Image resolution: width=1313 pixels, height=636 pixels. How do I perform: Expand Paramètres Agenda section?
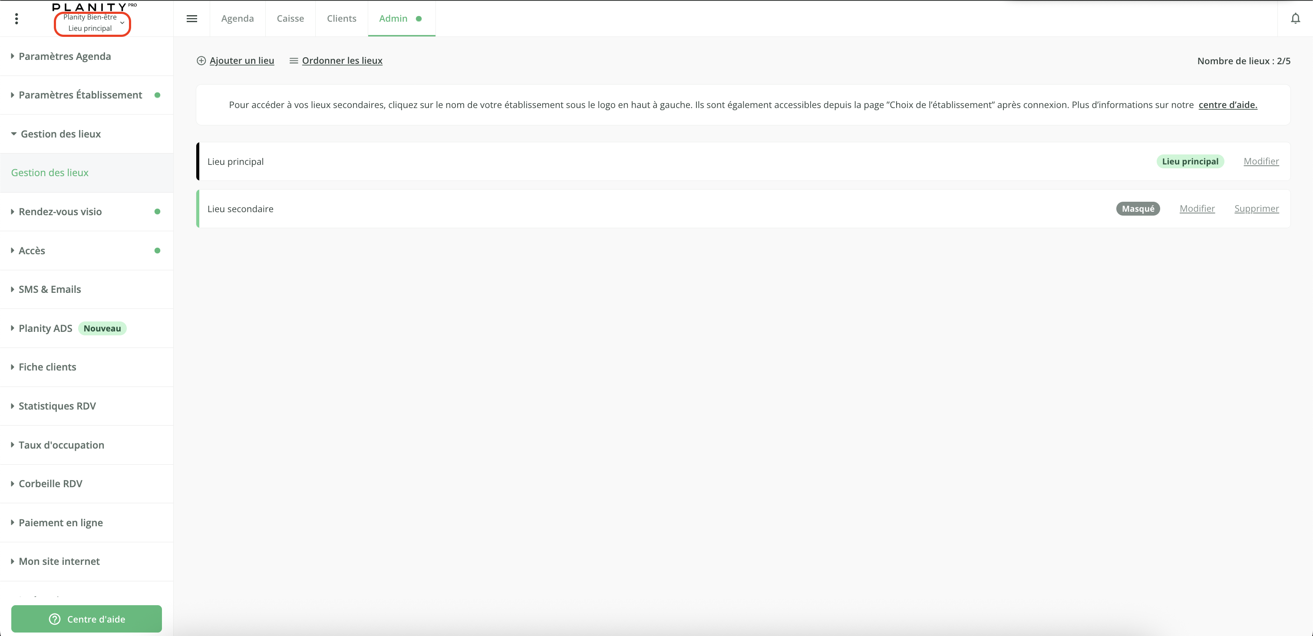pos(65,56)
